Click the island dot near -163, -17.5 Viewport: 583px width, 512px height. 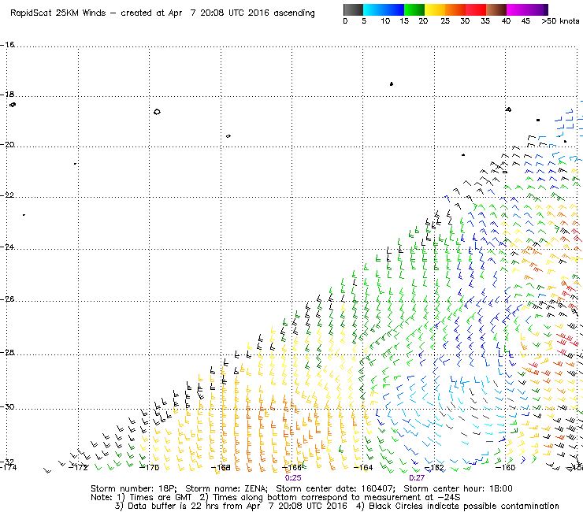click(392, 84)
